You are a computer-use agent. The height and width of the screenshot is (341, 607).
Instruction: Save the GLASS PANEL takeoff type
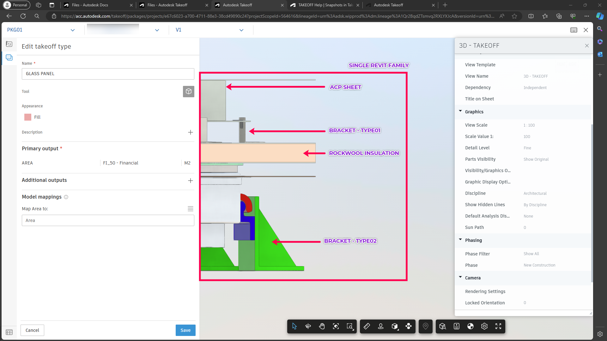tap(185, 330)
